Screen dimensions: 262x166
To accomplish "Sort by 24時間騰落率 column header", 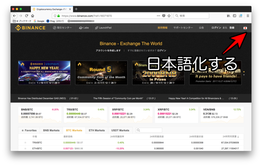I will (x=117, y=136).
